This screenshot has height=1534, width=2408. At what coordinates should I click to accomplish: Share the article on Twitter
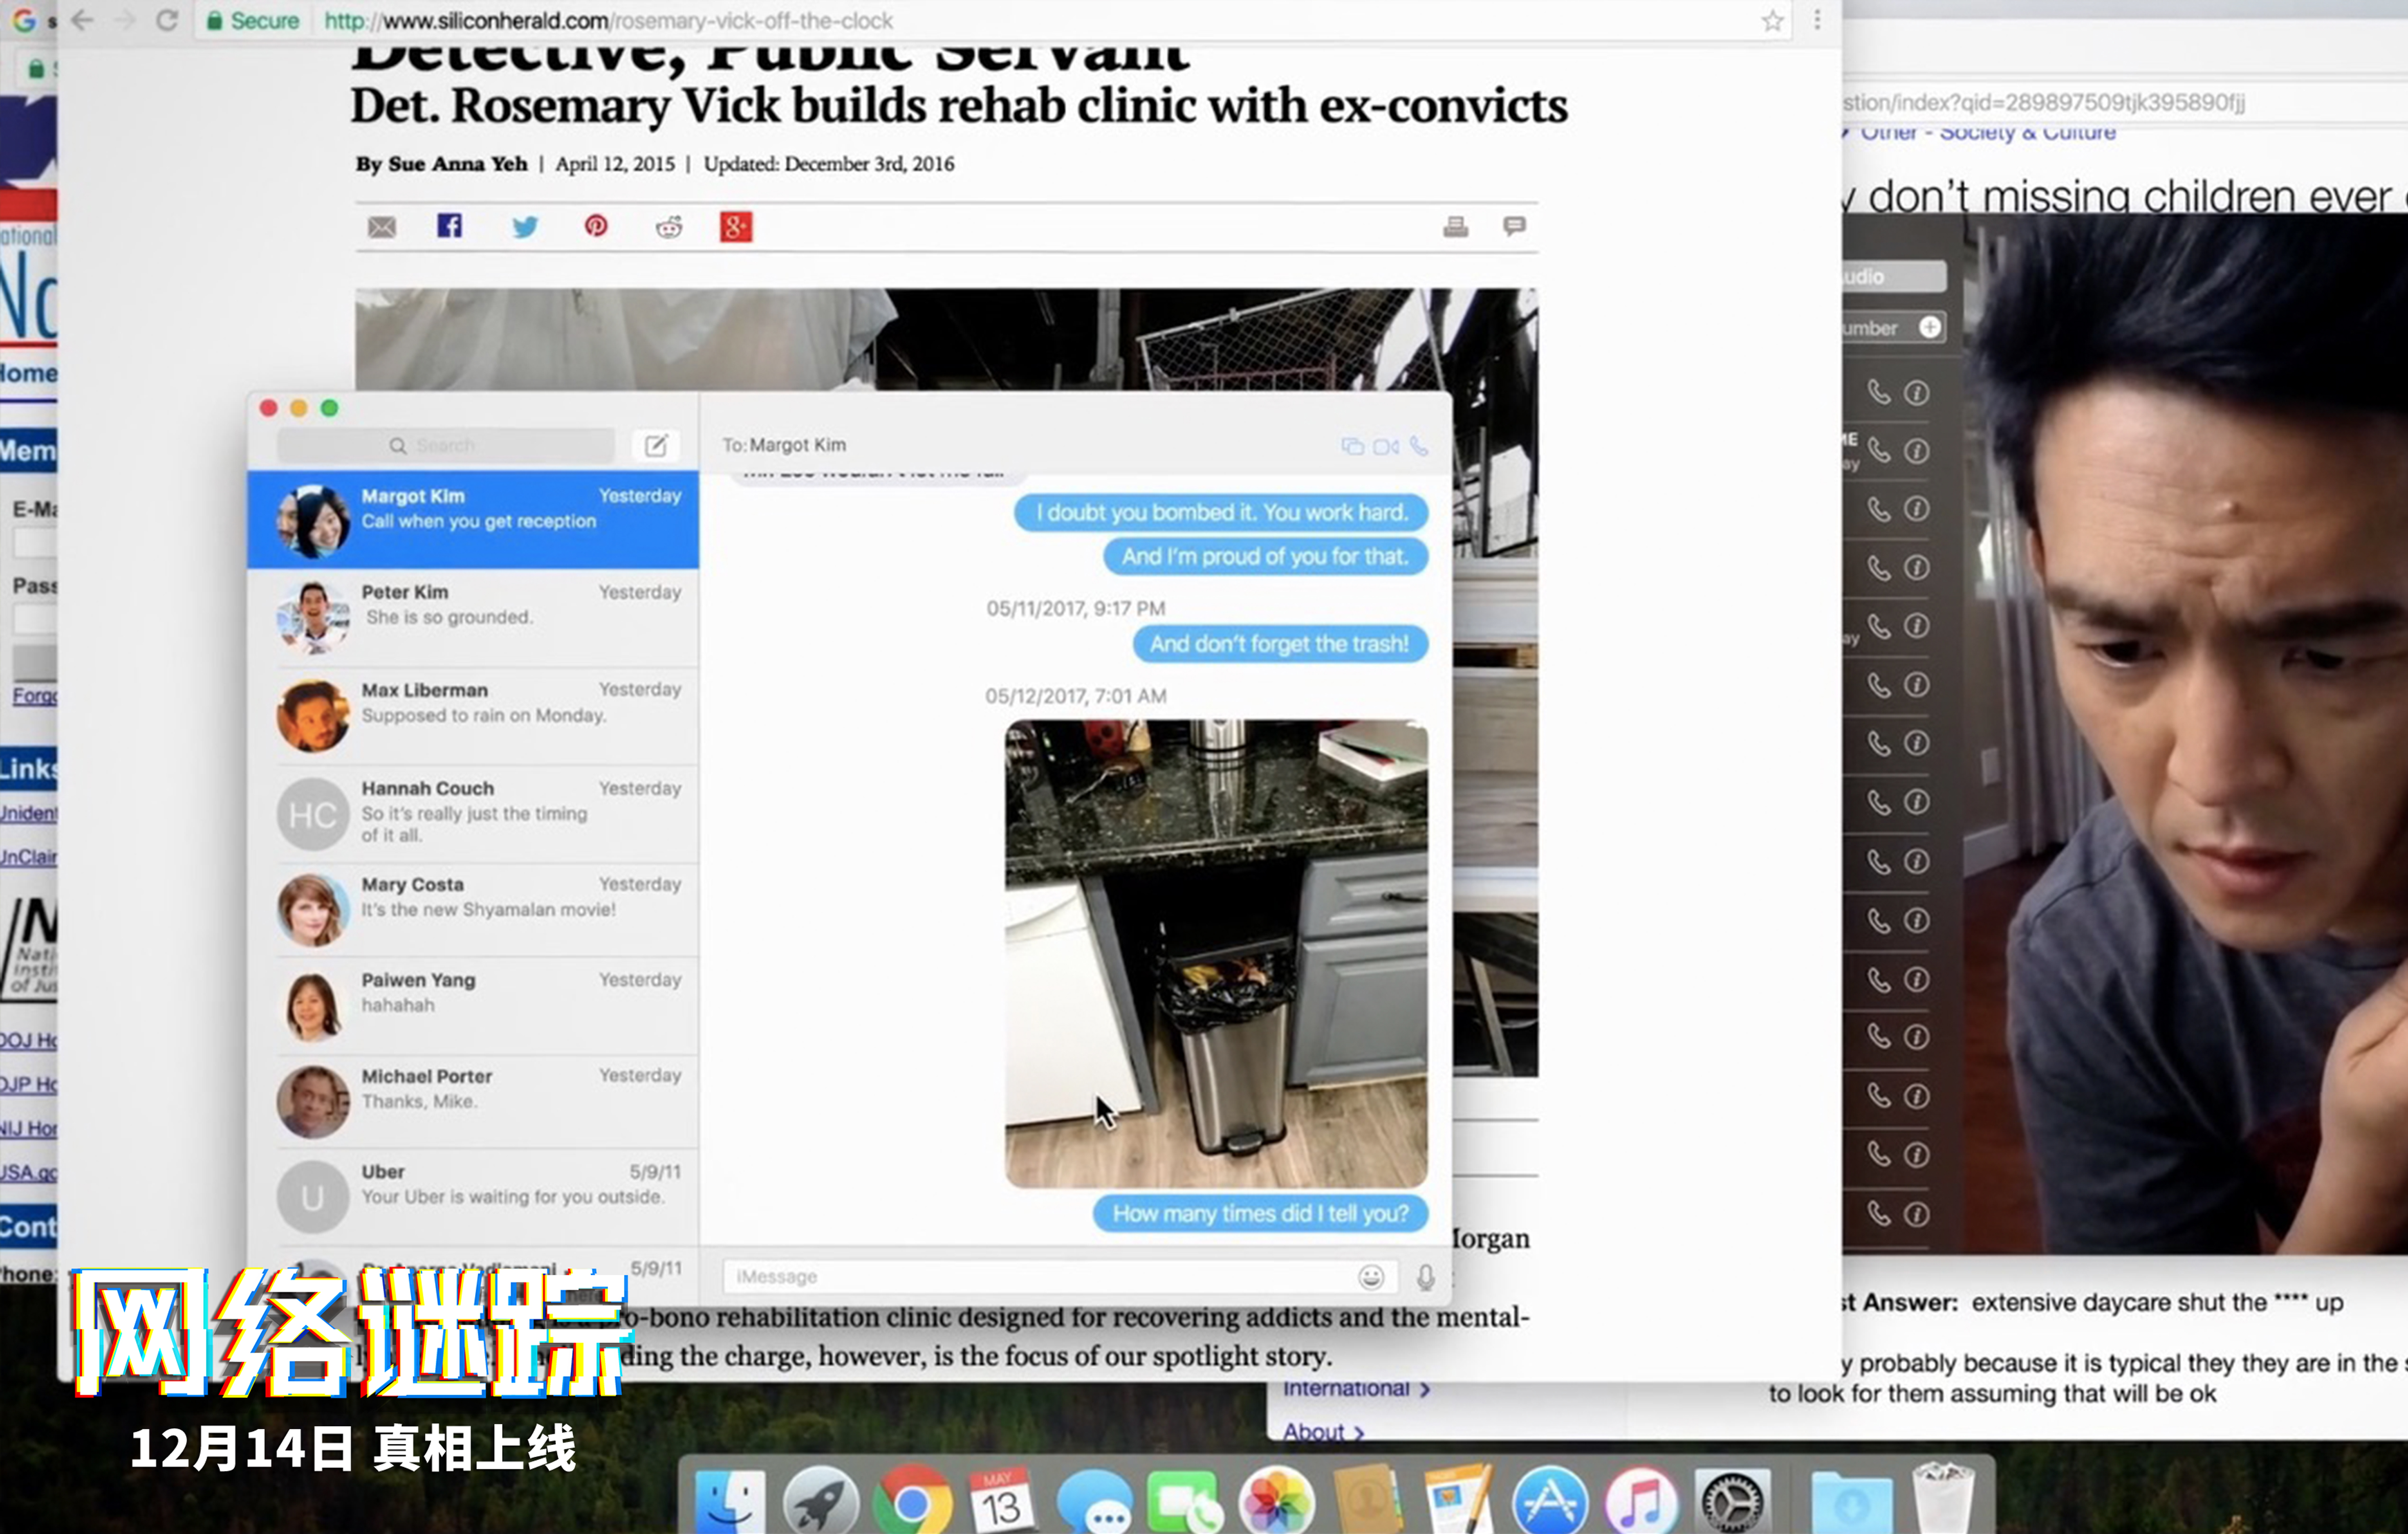524,227
